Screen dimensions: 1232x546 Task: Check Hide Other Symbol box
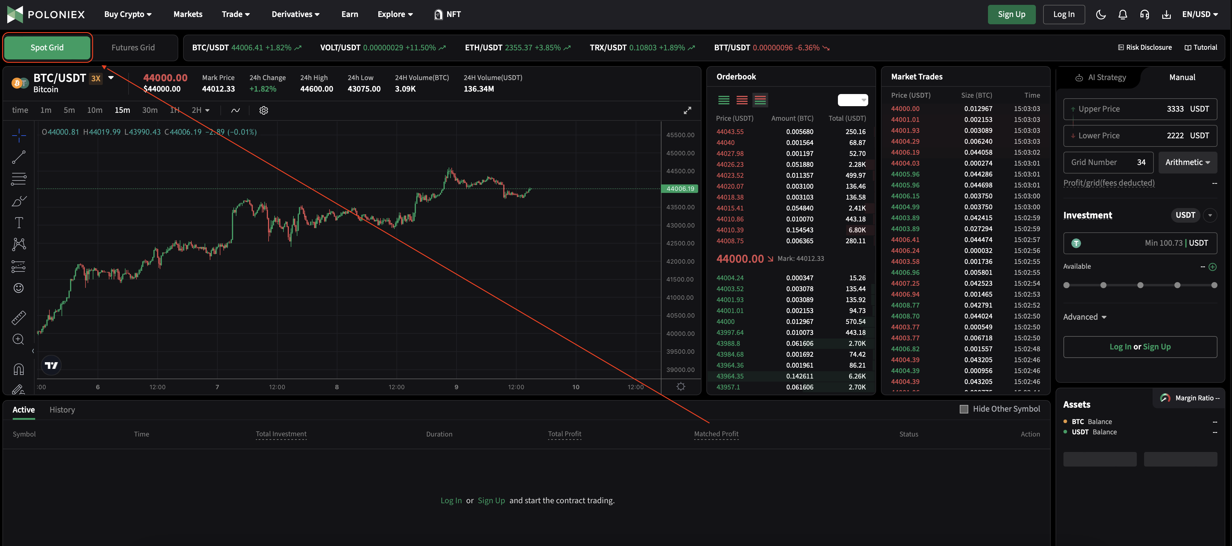[x=964, y=409]
